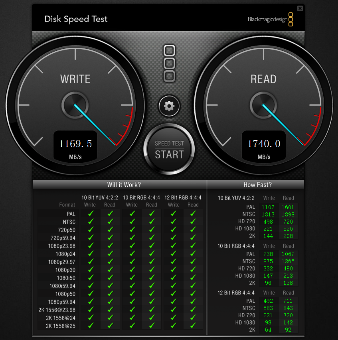
Task: Click 1080p59.94 10 Bit RGB Write checkmark
Action: (132, 302)
